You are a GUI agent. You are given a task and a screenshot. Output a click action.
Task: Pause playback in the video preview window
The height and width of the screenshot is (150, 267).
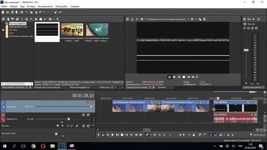[179, 77]
